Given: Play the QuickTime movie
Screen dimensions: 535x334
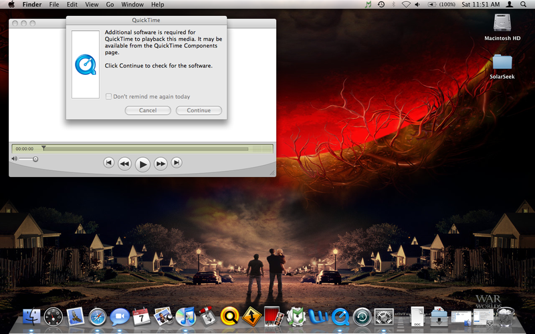Looking at the screenshot, I should [142, 164].
